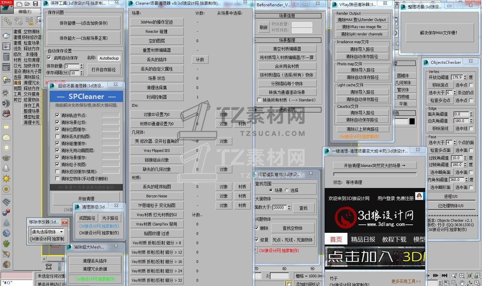Click the 开始清理 button in SPCleaner
Image resolution: width=482 pixels, height=286 pixels.
click(x=86, y=198)
